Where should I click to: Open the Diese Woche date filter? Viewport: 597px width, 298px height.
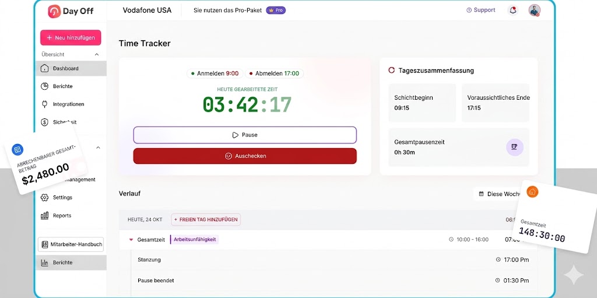499,194
